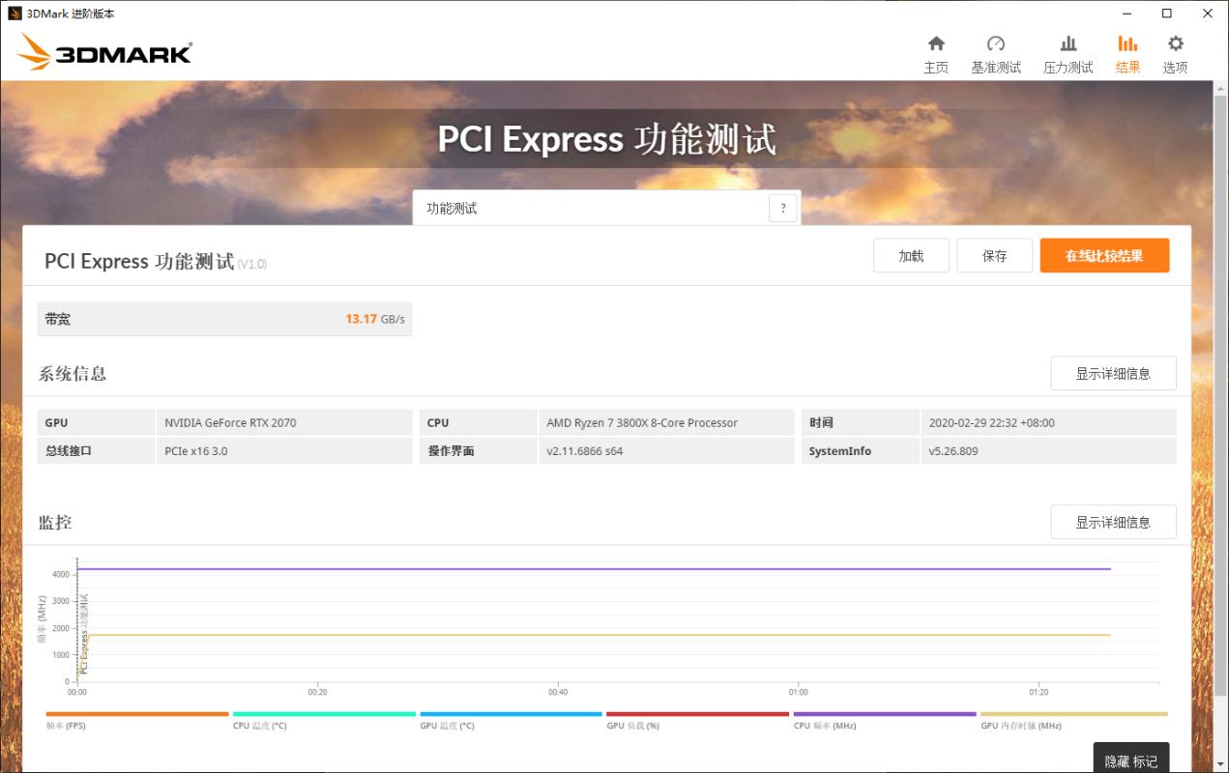This screenshot has height=773, width=1229.
Task: Click the ? help icon beside 功能测试
Action: point(783,207)
